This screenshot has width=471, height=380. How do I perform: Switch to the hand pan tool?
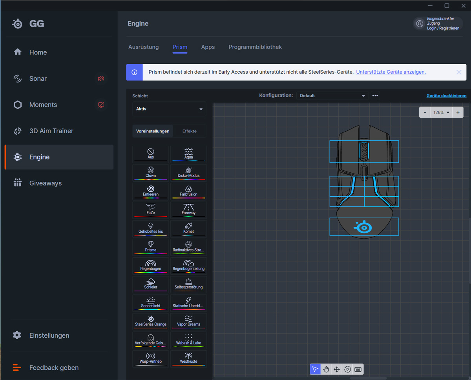326,369
